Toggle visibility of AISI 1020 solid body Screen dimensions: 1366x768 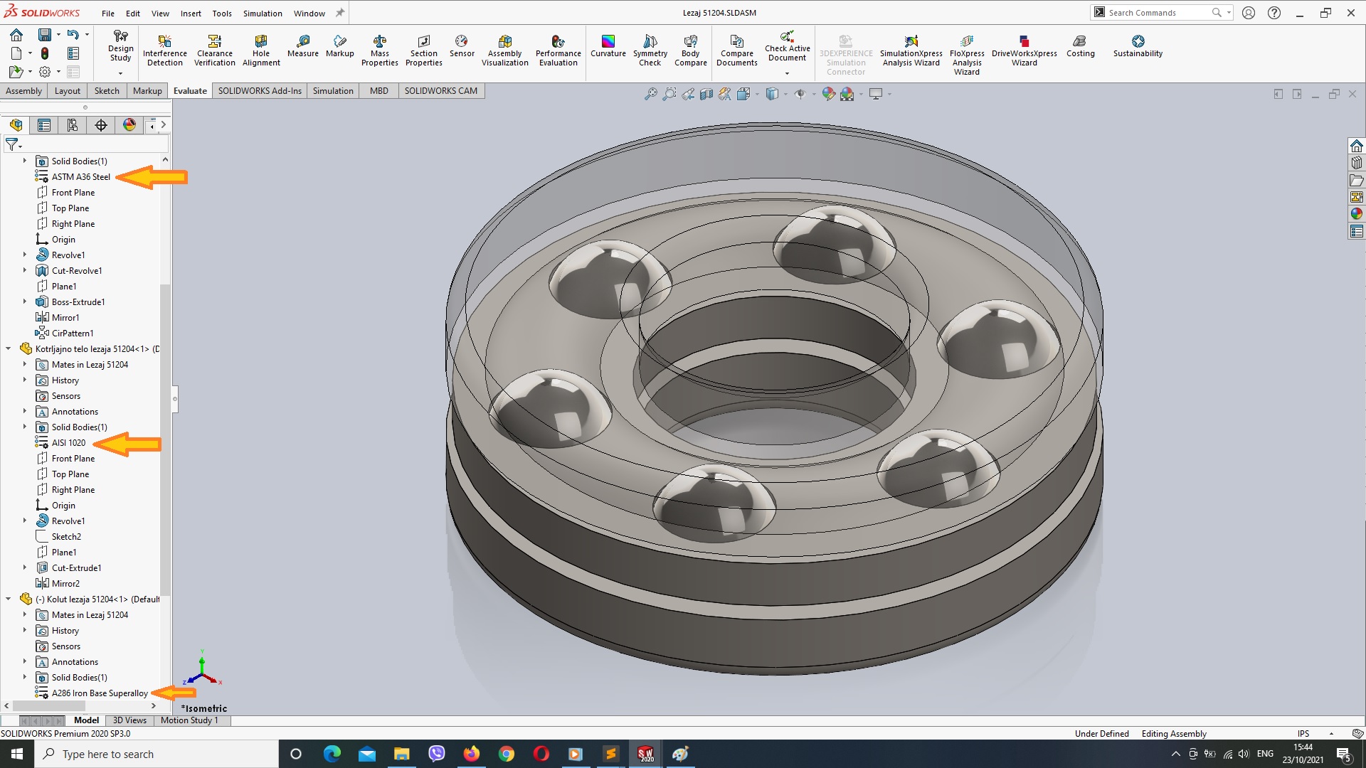tap(68, 442)
